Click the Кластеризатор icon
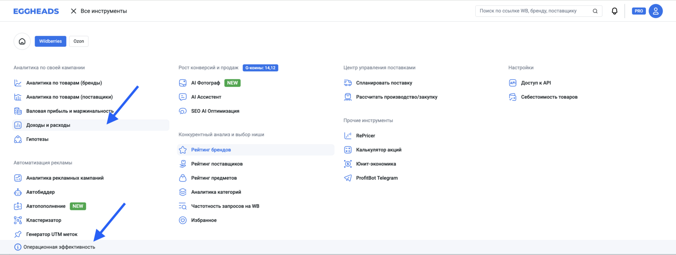The height and width of the screenshot is (255, 676). click(18, 220)
